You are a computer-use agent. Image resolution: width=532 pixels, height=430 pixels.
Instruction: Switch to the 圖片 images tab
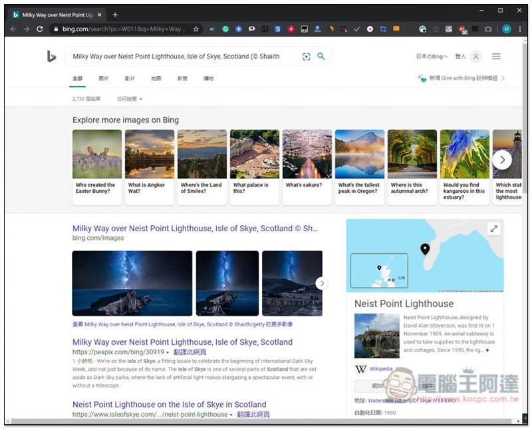coord(104,78)
